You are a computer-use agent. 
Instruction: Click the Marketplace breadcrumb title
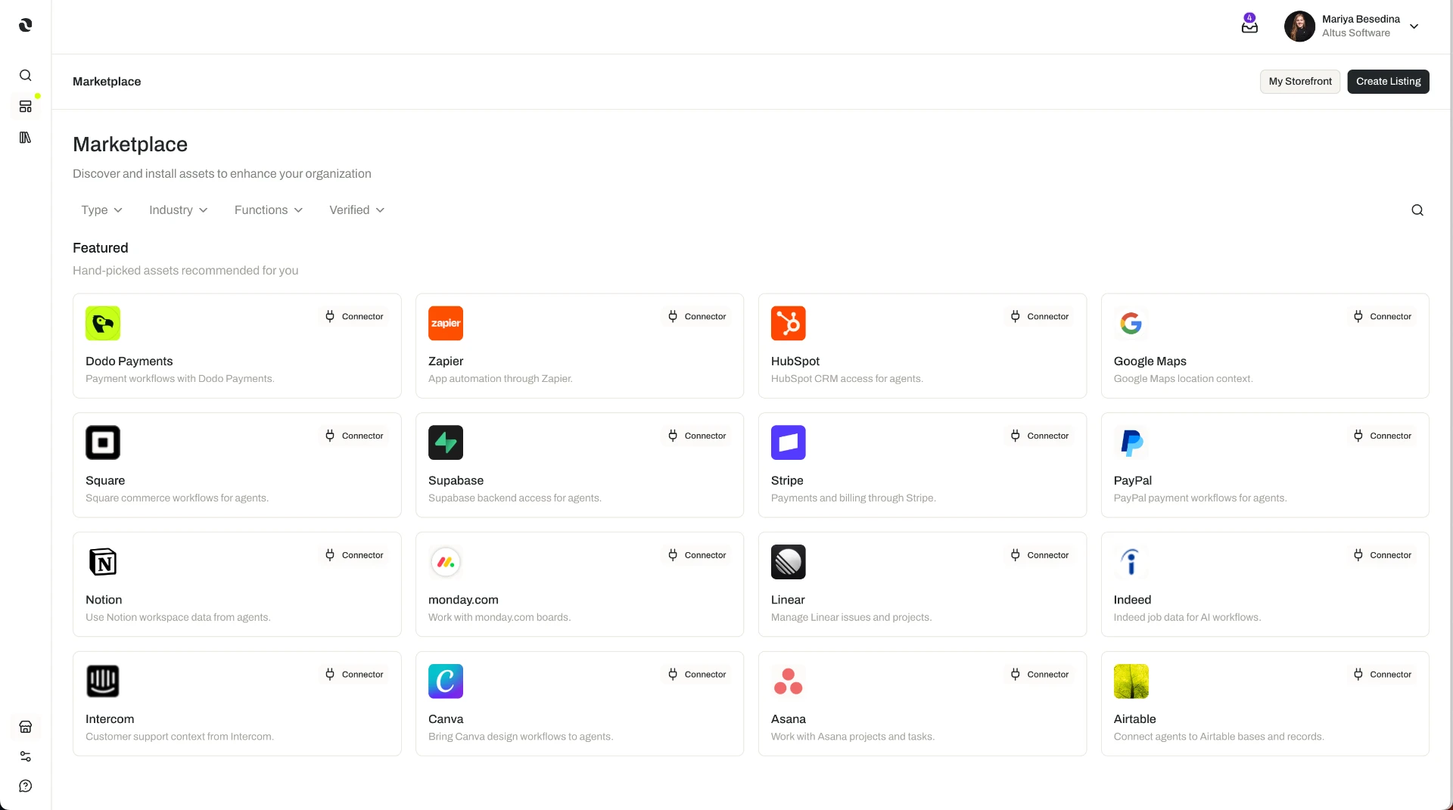click(107, 82)
